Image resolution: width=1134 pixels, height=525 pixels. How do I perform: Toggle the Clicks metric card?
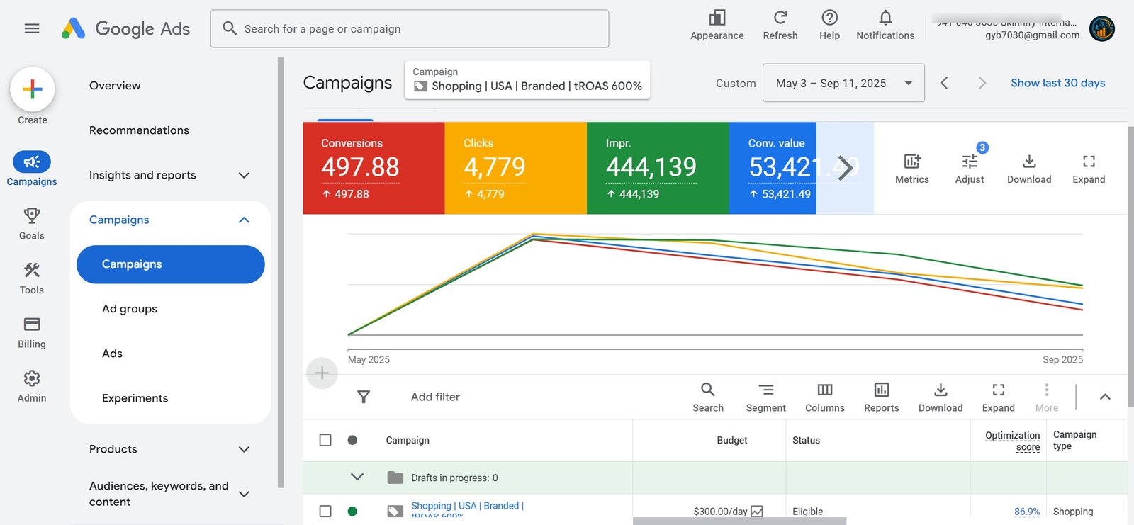pyautogui.click(x=516, y=168)
